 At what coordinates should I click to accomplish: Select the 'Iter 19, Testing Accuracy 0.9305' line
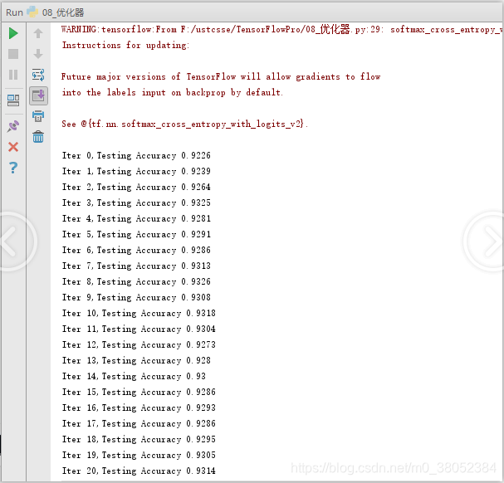click(139, 455)
